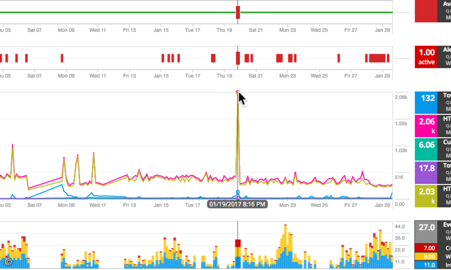Viewport: 451px width, 270px height.
Task: Click the red tile beside the availability chart
Action: [x=426, y=11]
